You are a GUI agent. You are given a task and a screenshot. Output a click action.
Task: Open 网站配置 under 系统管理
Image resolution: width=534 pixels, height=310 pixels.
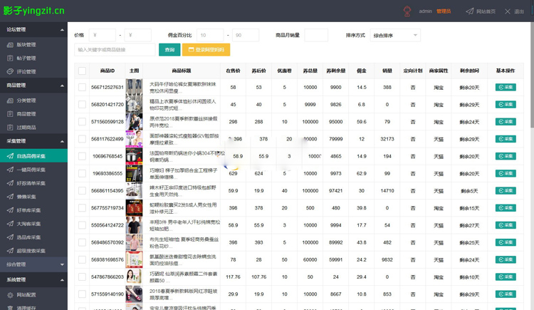pyautogui.click(x=26, y=294)
